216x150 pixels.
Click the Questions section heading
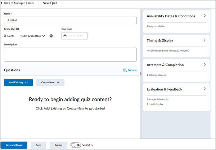[12, 70]
